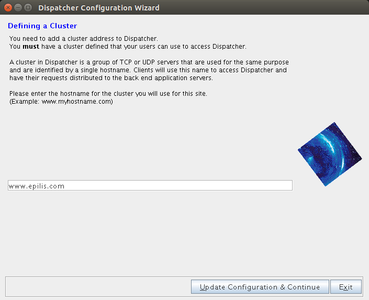Viewport: 369px width, 300px height.
Task: Click the text have a cluster defined
Action: click(x=75, y=47)
